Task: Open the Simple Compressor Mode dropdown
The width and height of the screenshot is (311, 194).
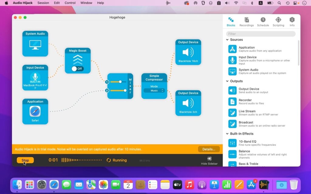Action: click(x=154, y=90)
